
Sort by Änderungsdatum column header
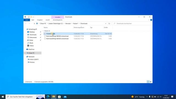[79, 28]
